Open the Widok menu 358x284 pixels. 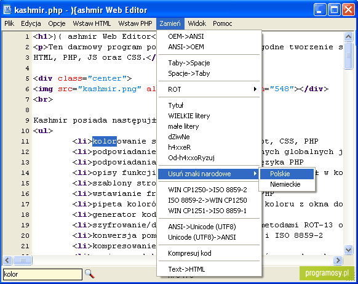click(x=197, y=23)
